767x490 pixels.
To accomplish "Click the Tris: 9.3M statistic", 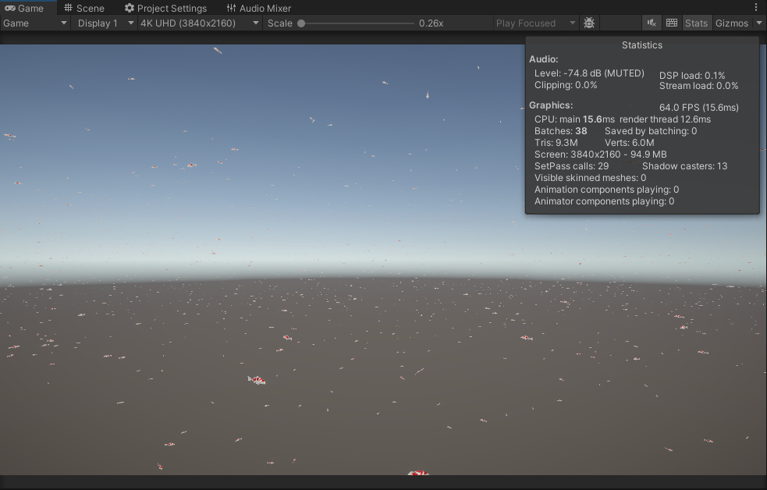I will pyautogui.click(x=556, y=143).
